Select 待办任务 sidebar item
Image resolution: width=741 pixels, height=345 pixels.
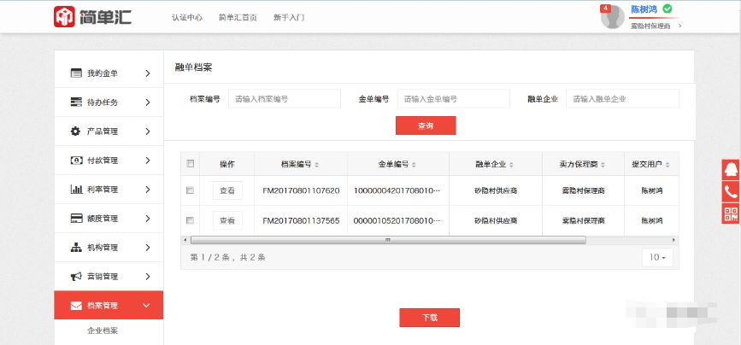(x=109, y=102)
